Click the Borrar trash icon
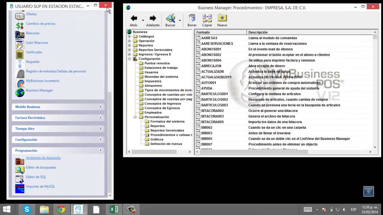383x215 pixels. click(x=192, y=18)
